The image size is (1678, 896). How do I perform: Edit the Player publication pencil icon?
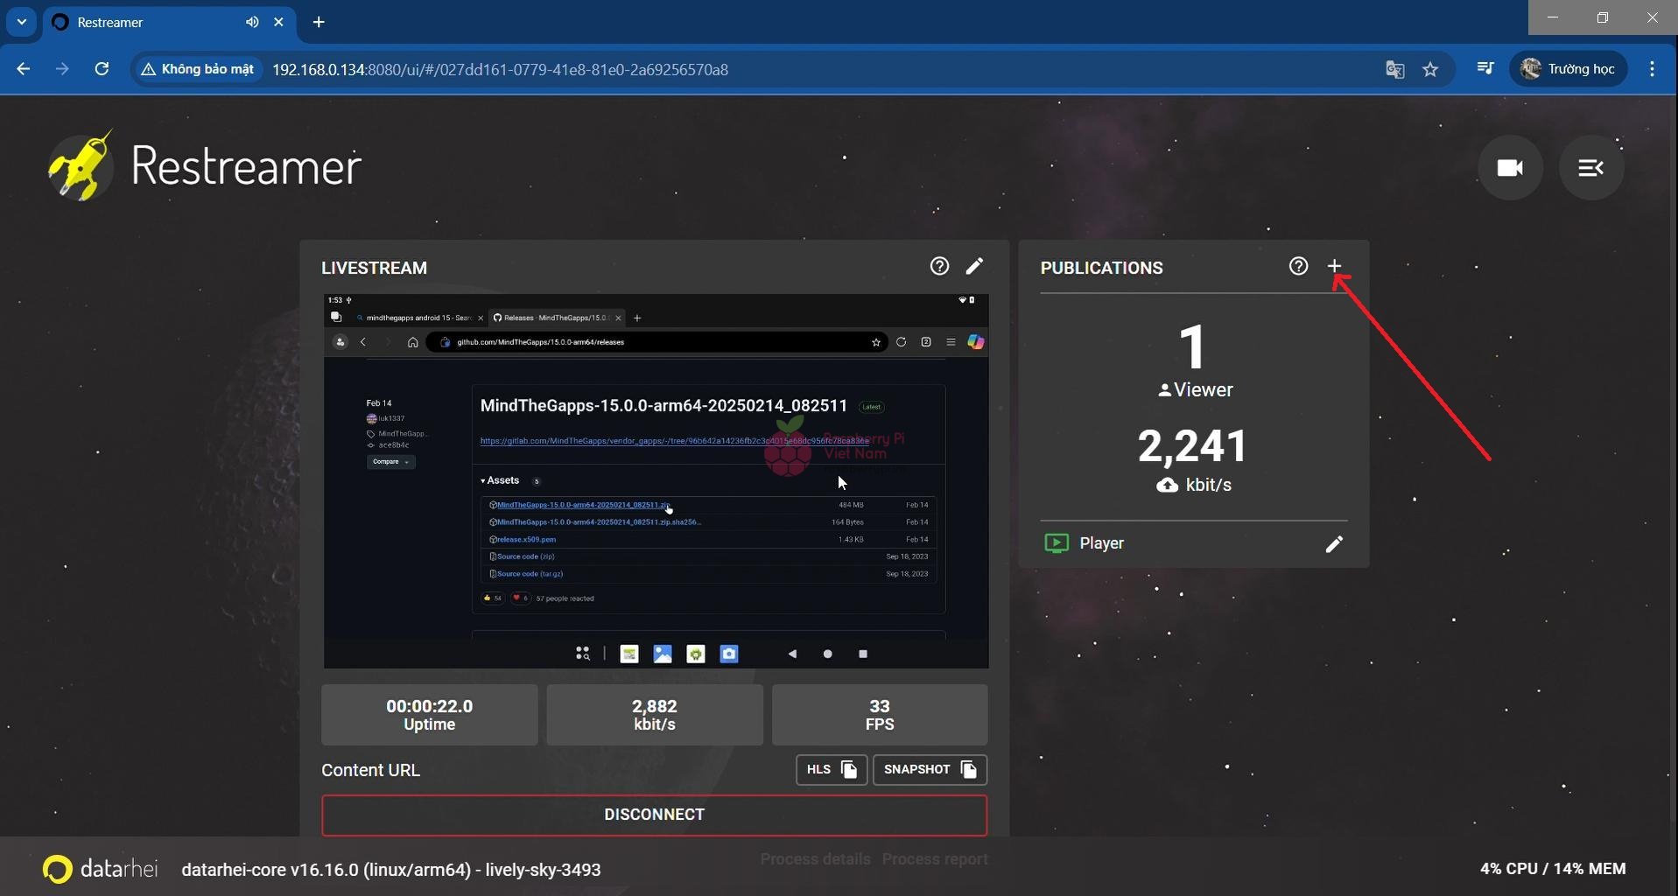coord(1334,544)
